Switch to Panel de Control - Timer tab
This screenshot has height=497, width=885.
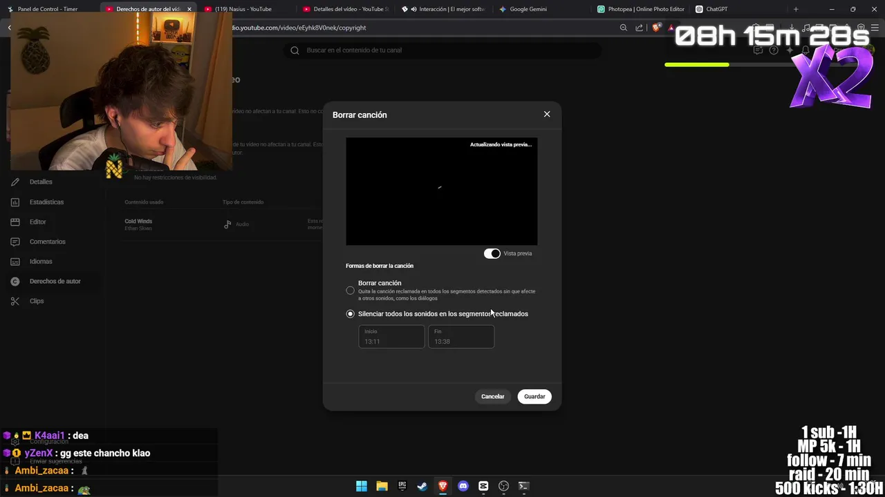[x=47, y=9]
